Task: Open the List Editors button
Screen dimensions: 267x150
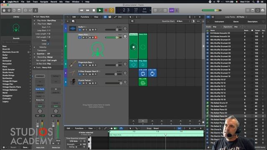Action: point(247,10)
